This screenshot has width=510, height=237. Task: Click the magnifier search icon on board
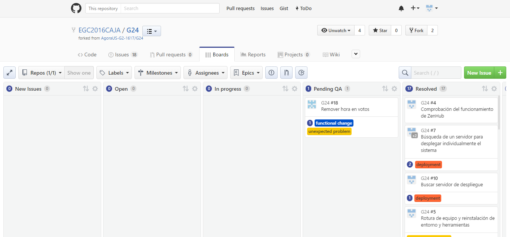(x=405, y=73)
